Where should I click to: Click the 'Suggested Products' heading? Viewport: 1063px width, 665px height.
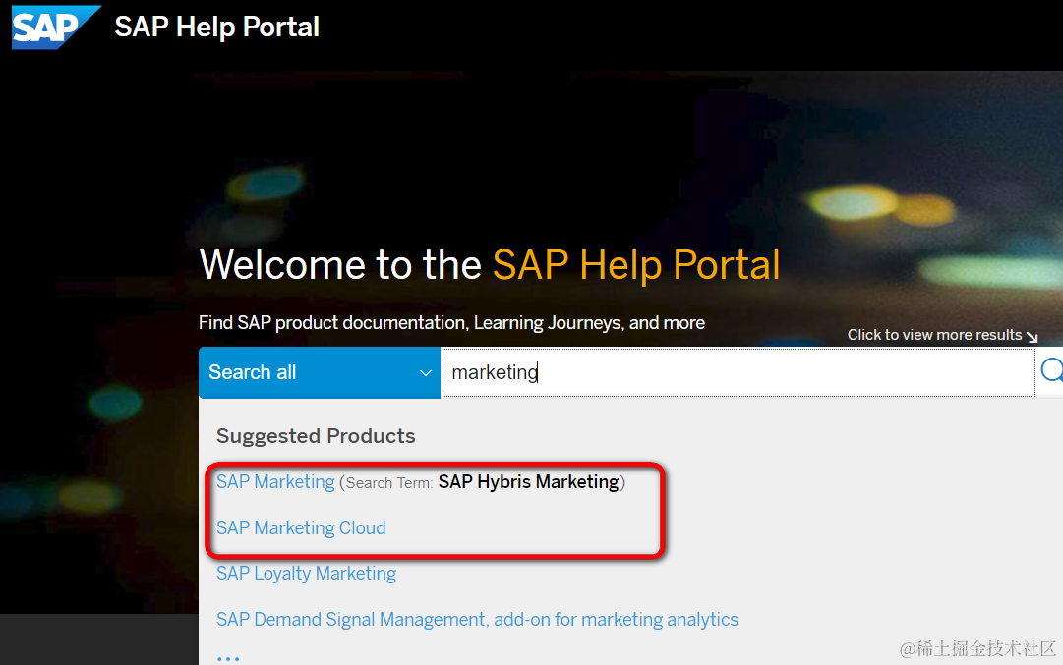point(316,436)
